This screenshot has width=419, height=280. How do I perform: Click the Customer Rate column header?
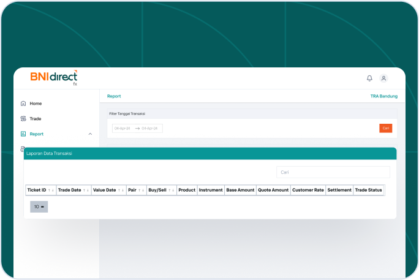click(x=308, y=191)
